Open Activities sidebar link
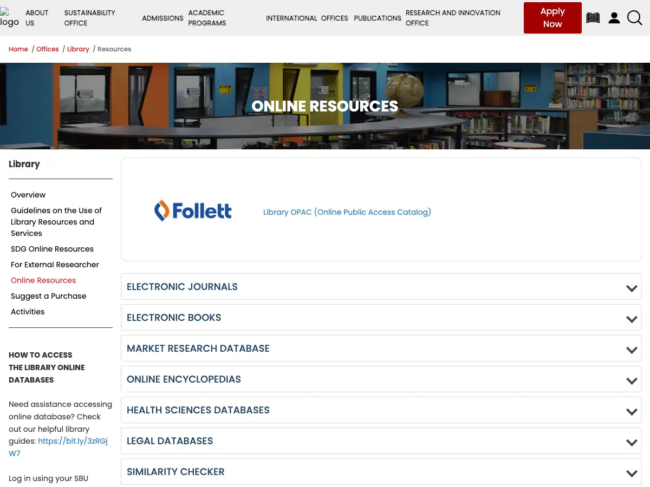The image size is (650, 487). pos(28,312)
